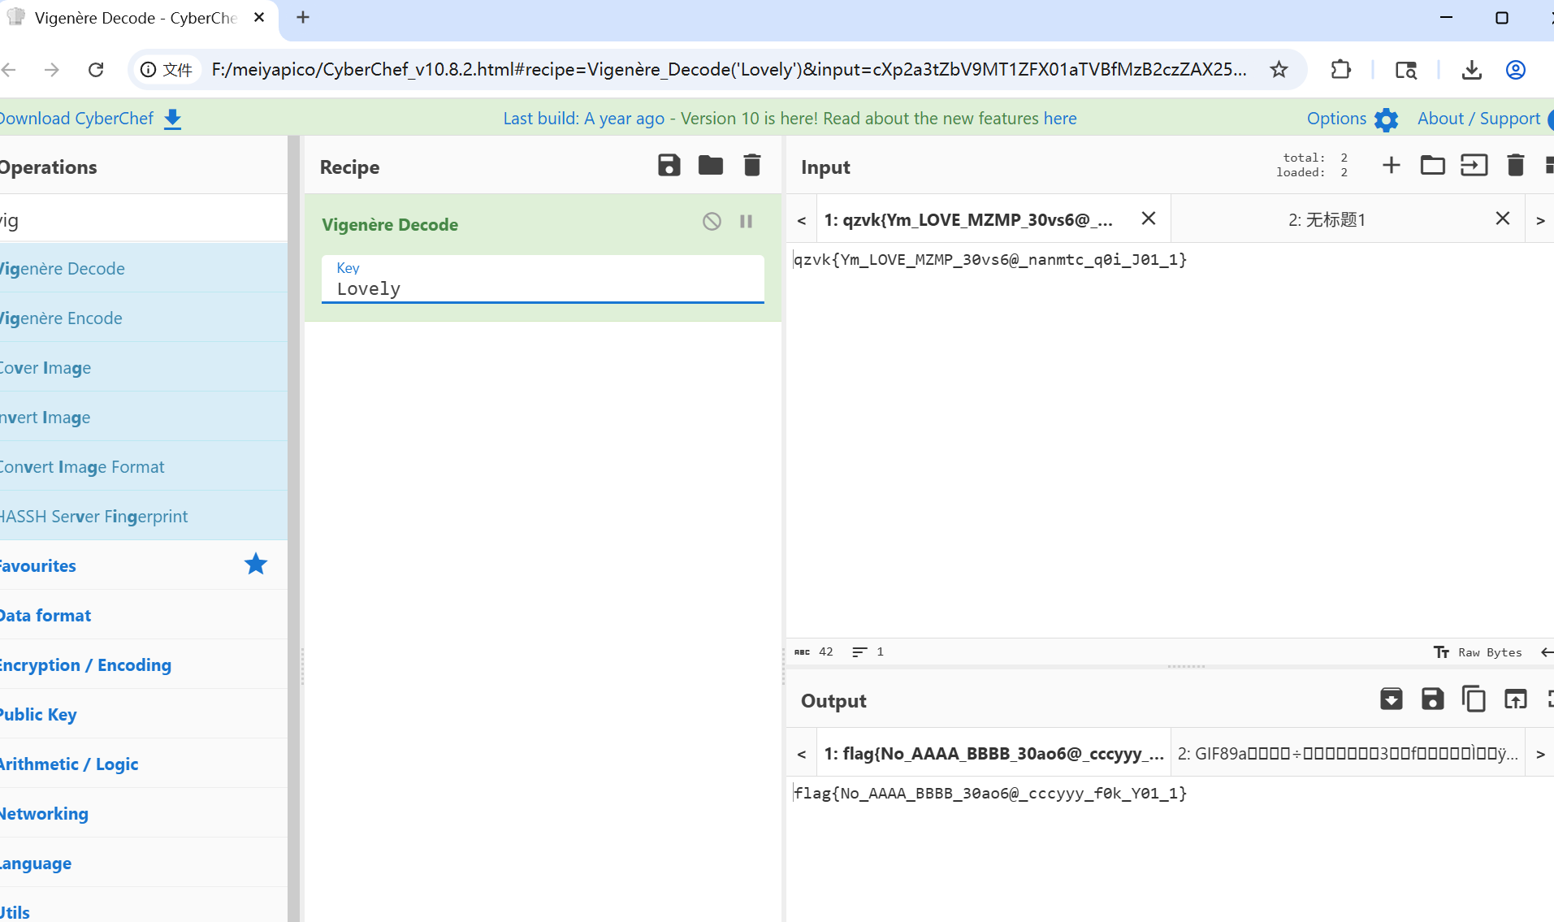Copy raw output to clipboard

tap(1474, 699)
